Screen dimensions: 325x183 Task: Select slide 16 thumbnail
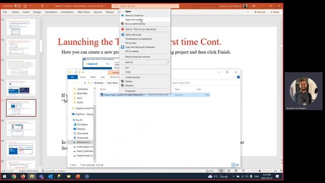[x=21, y=88]
